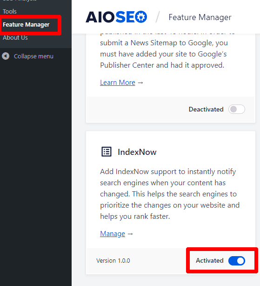The height and width of the screenshot is (286, 260).
Task: Click the Collapse menu label
Action: click(x=33, y=56)
